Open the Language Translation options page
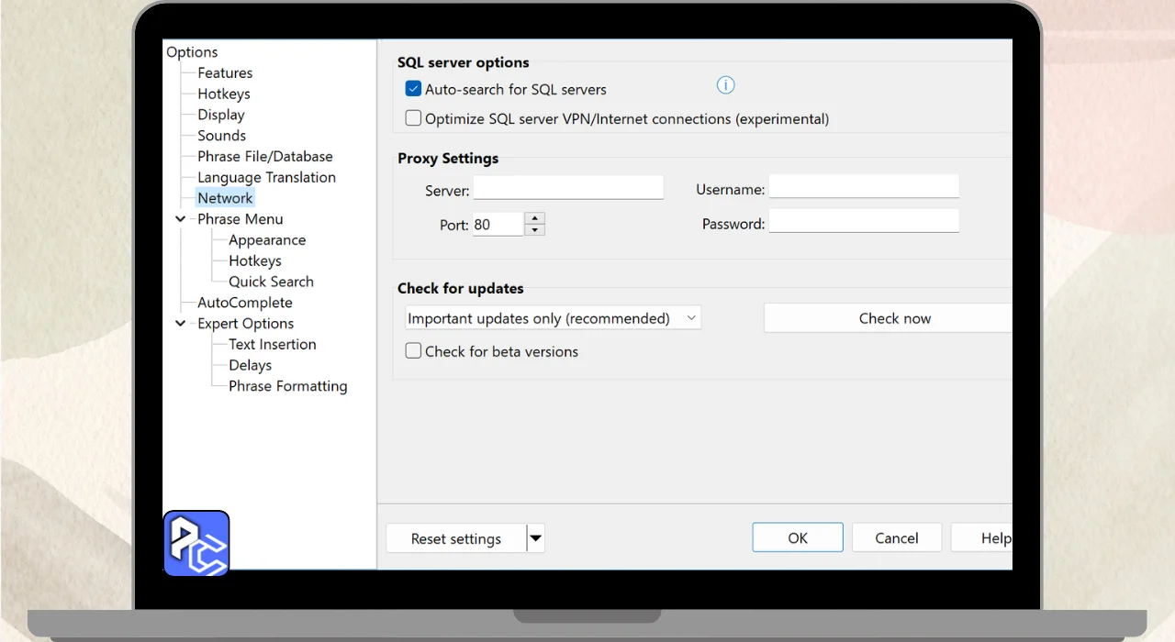The height and width of the screenshot is (642, 1175). coord(266,178)
